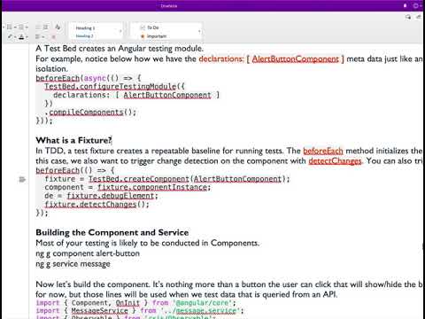Click the '.compileComponents();' code line

(90, 113)
